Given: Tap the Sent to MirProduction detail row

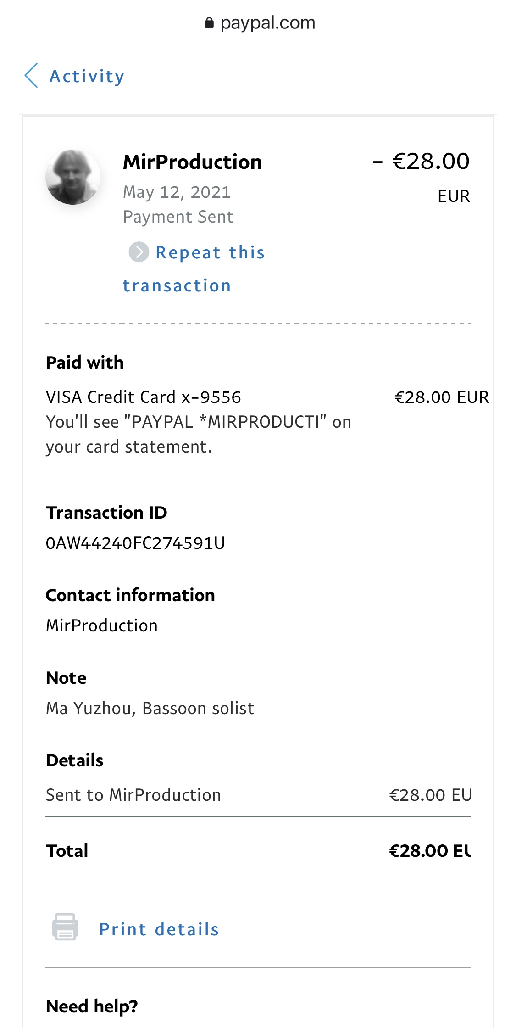Looking at the screenshot, I should click(133, 795).
